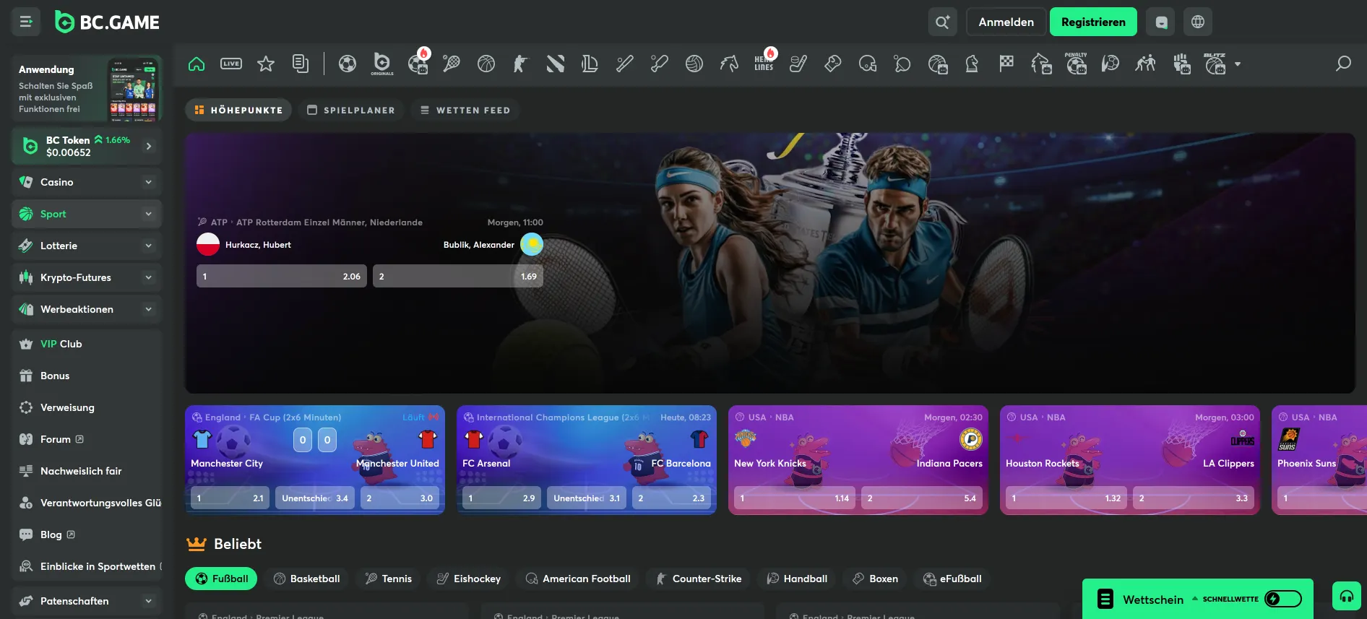Image resolution: width=1367 pixels, height=619 pixels.
Task: Select Counter-Strike soldier icon
Action: pyautogui.click(x=521, y=64)
